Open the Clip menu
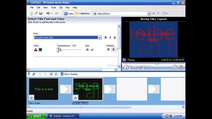The image size is (212, 119). tap(61, 8)
